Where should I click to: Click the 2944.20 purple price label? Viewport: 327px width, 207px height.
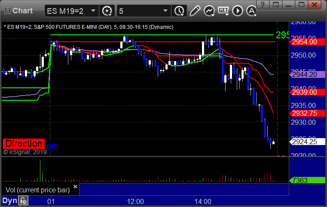coord(307,74)
